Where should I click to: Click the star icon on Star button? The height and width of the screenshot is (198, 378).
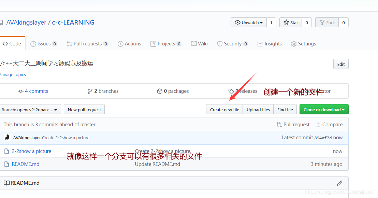coord(286,23)
